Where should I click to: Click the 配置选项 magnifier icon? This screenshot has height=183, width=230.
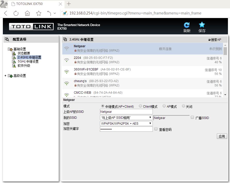click(7, 39)
